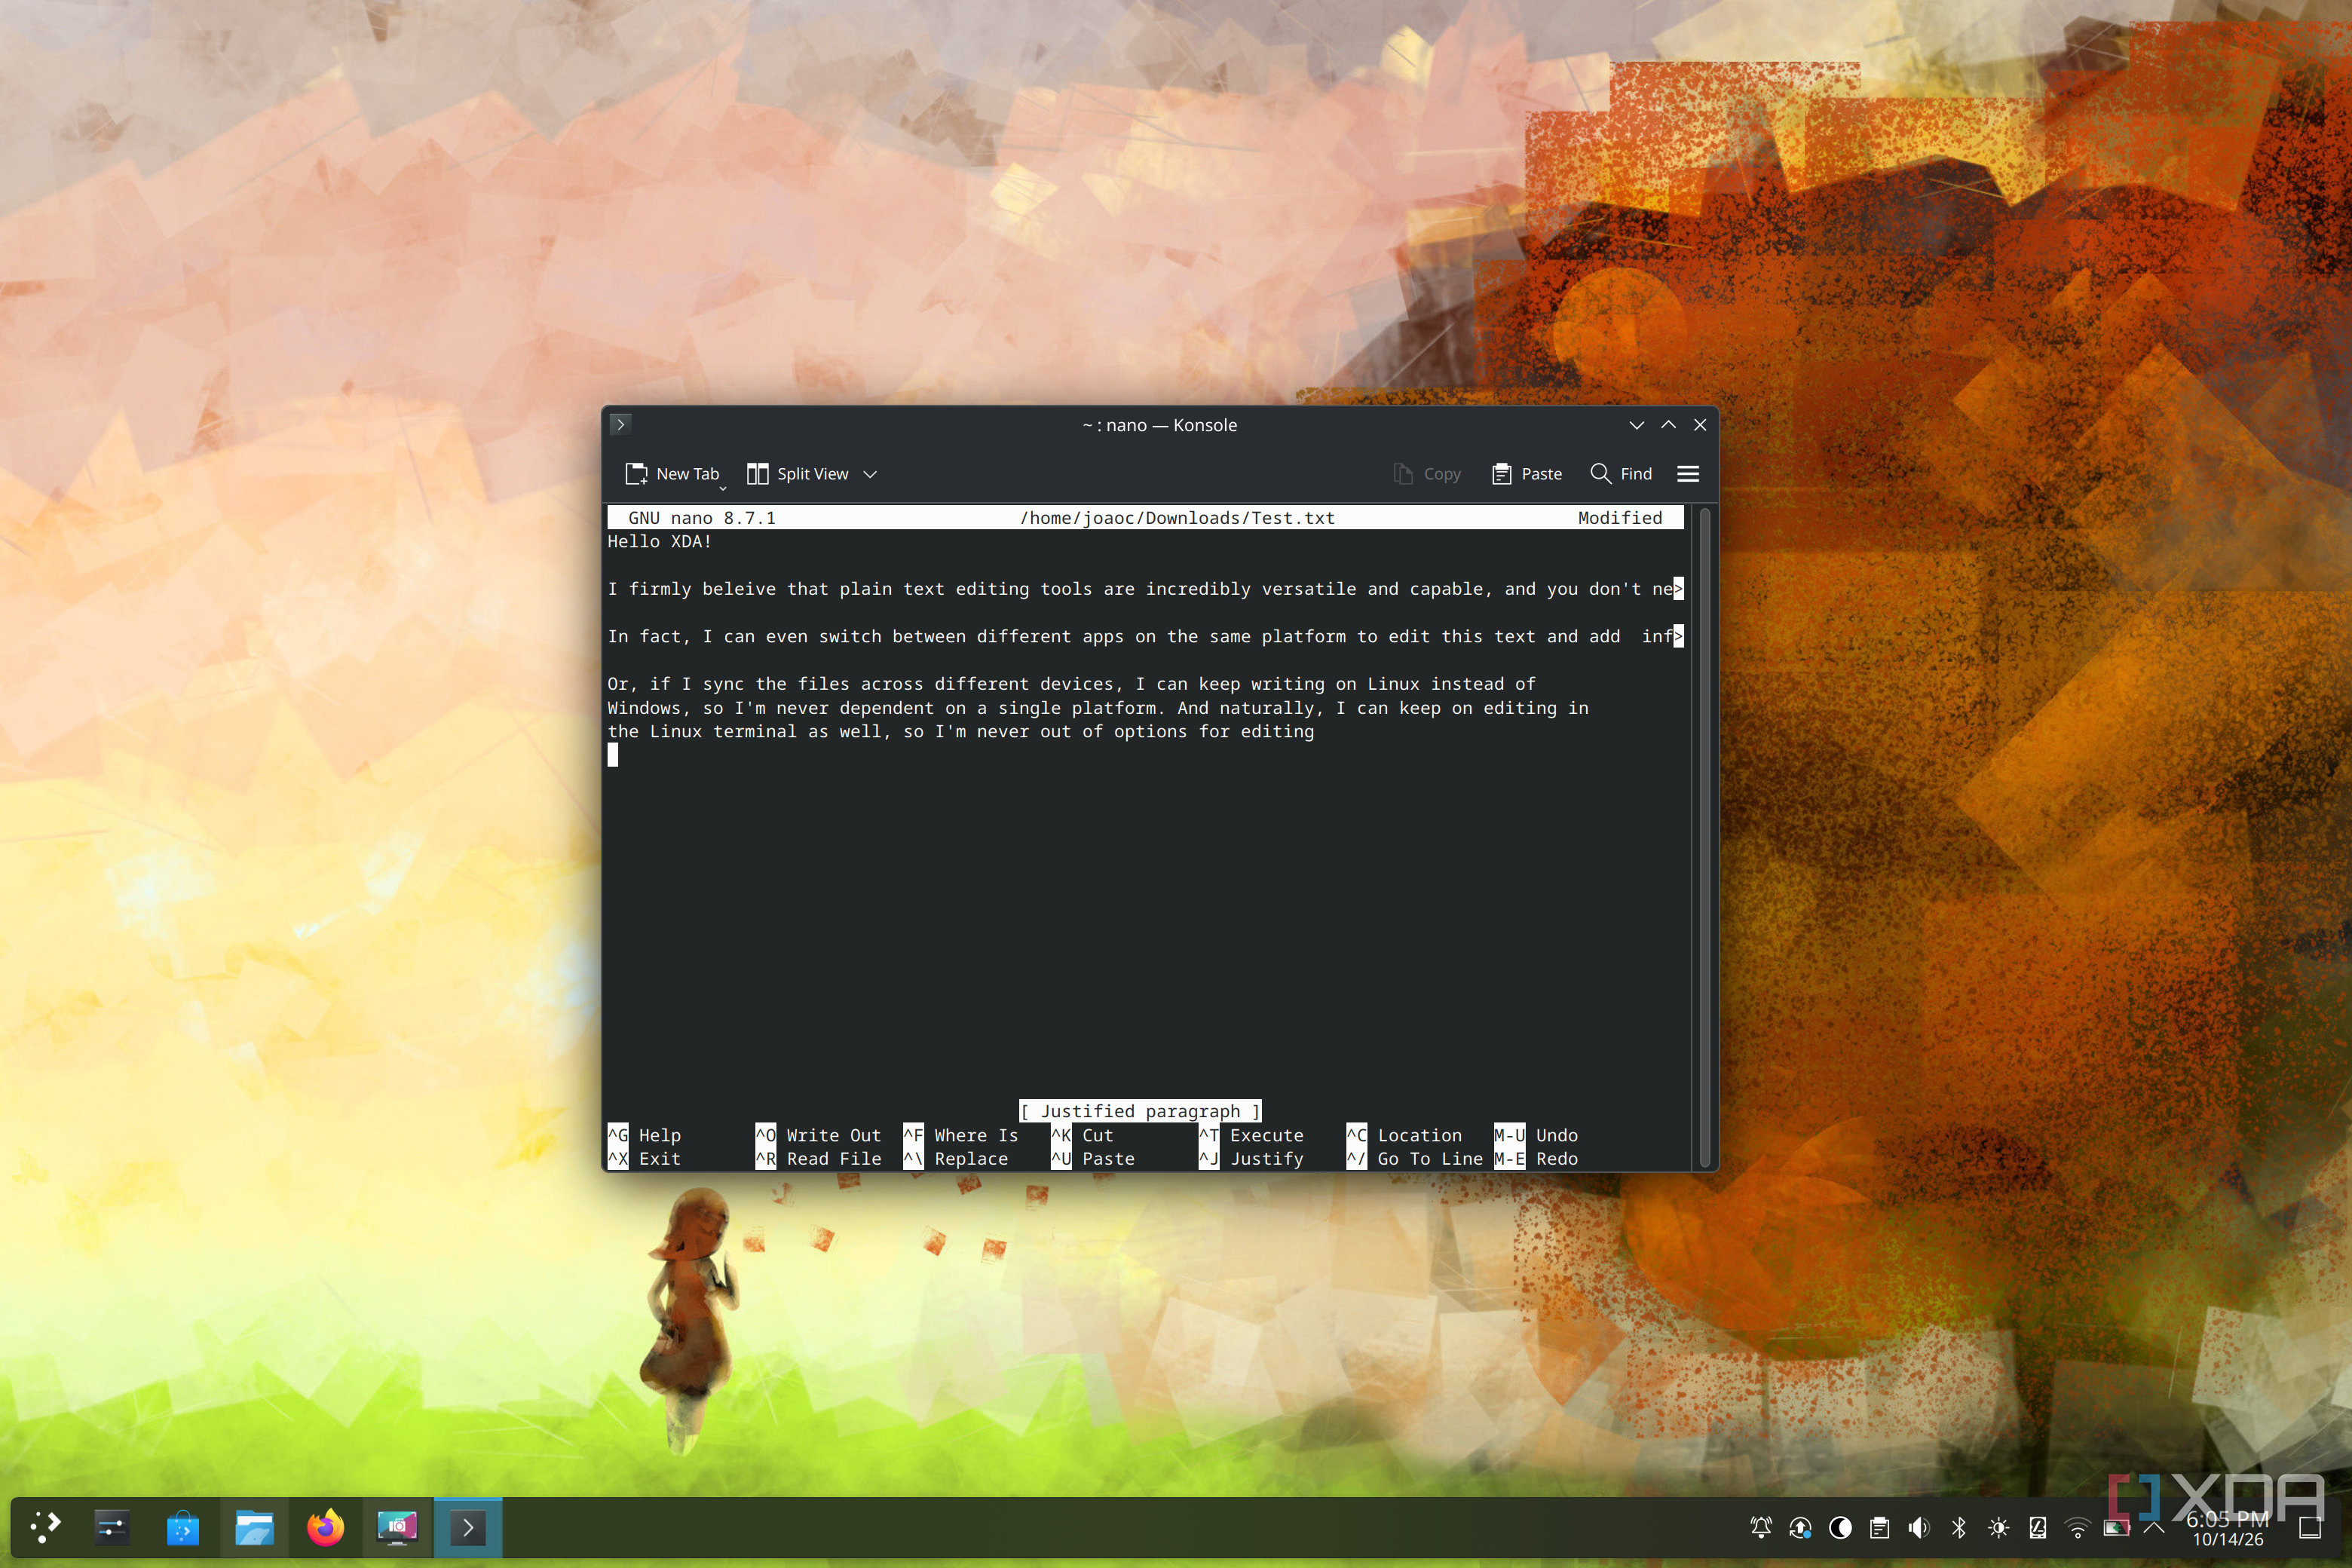The width and height of the screenshot is (2352, 1568).
Task: Click the Peek at Desktop button
Action: coord(2310,1527)
